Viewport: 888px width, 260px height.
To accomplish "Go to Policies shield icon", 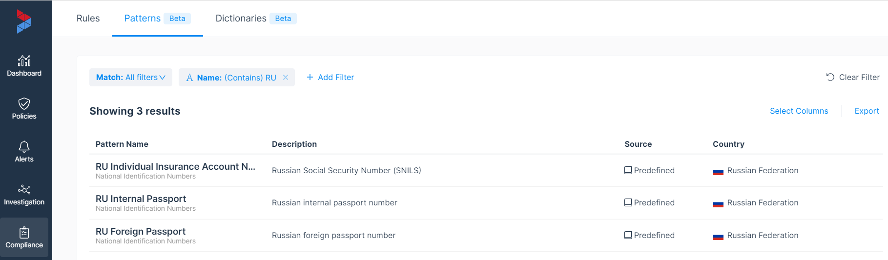I will pyautogui.click(x=24, y=103).
